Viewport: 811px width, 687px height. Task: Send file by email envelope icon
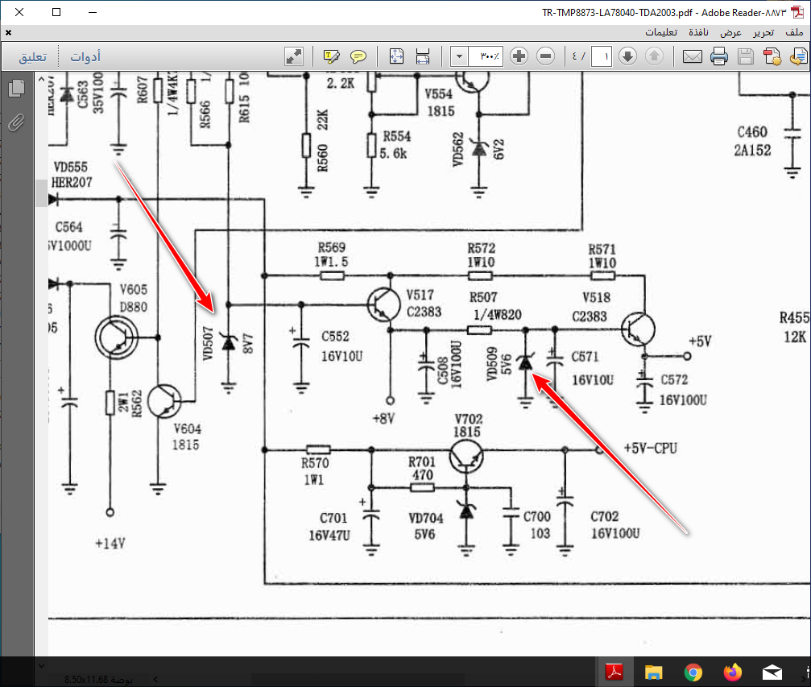[x=693, y=56]
